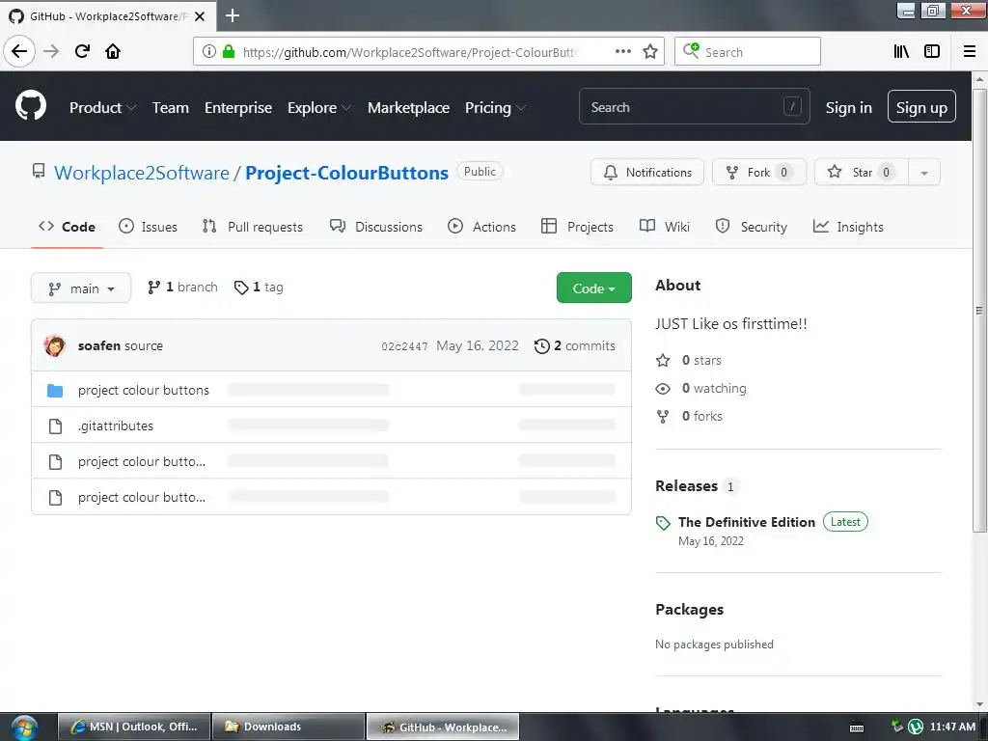
Task: Expand the Pricing menu
Action: [495, 108]
